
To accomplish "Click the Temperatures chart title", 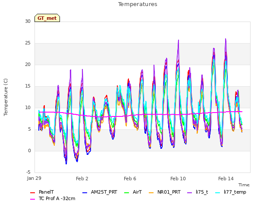I will pyautogui.click(x=138, y=4).
